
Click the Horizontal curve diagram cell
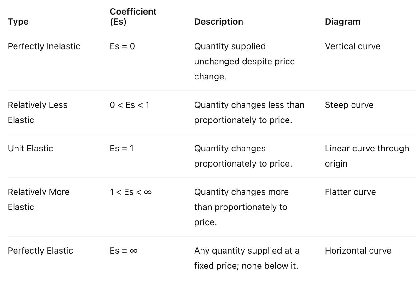pos(358,250)
